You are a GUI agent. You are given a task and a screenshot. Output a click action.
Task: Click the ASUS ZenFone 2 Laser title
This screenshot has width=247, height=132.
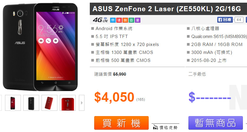click(x=167, y=9)
